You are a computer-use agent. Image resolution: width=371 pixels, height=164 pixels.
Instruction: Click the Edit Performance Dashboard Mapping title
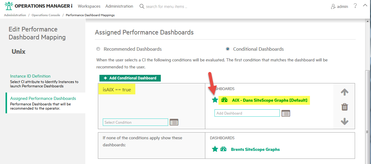(37, 33)
